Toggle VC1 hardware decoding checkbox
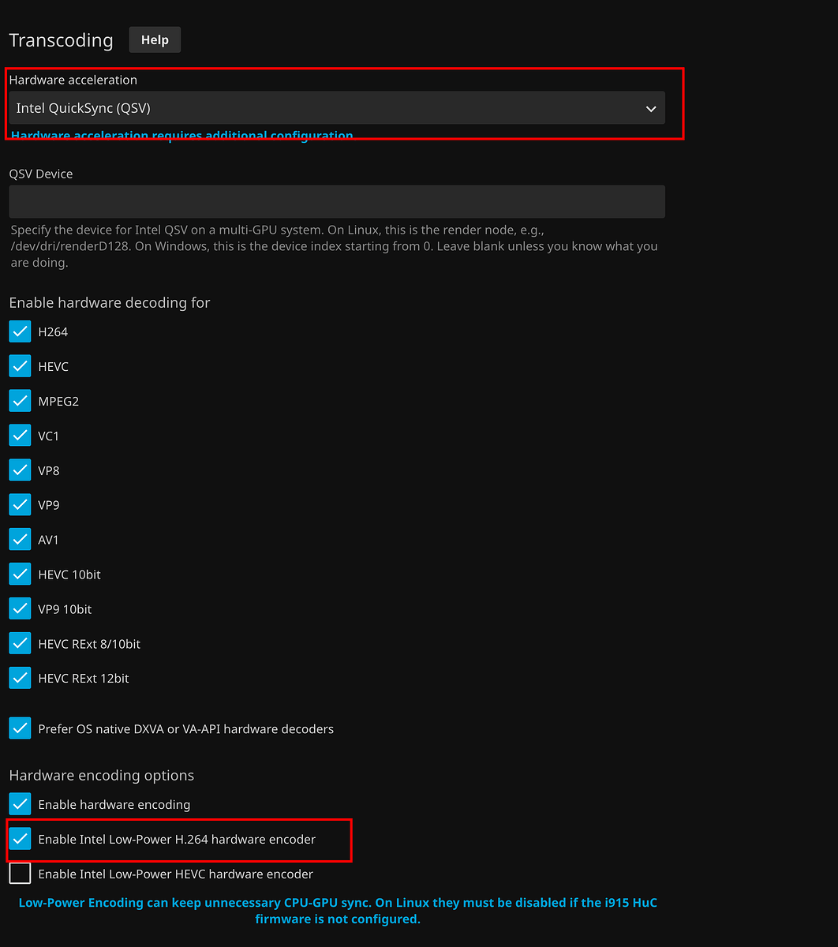This screenshot has height=947, width=838. (x=21, y=436)
